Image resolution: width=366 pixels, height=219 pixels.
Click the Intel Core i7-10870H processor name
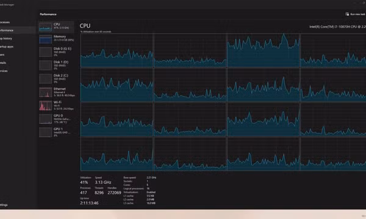(337, 27)
